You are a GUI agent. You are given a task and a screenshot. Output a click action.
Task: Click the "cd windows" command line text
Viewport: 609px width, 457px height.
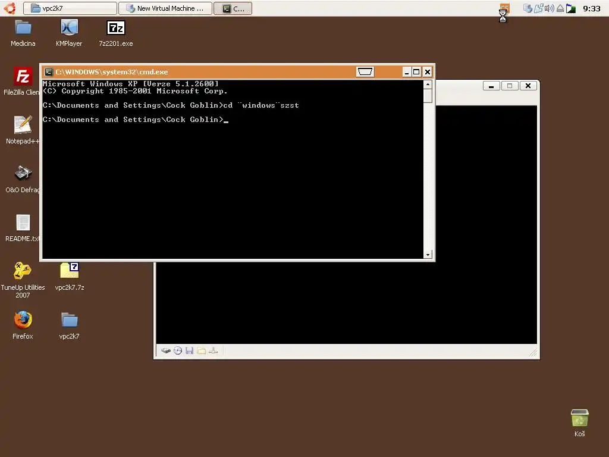[261, 105]
